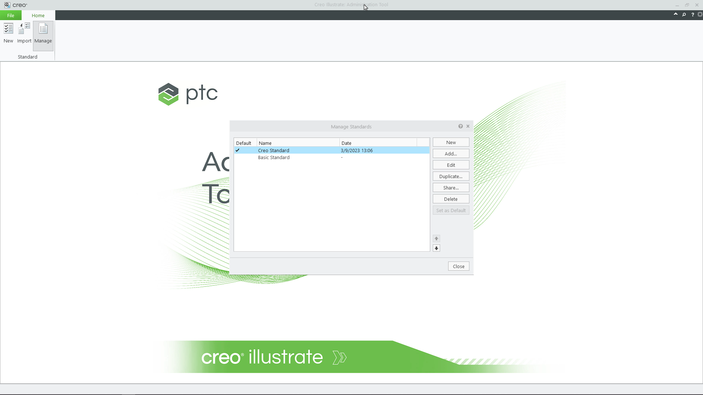Sort by the Name column header
Screen dimensions: 703x395
click(298, 143)
